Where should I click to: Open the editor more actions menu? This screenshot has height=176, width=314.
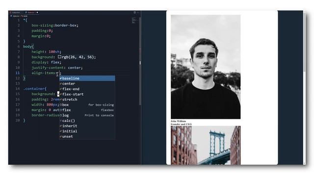138,12
